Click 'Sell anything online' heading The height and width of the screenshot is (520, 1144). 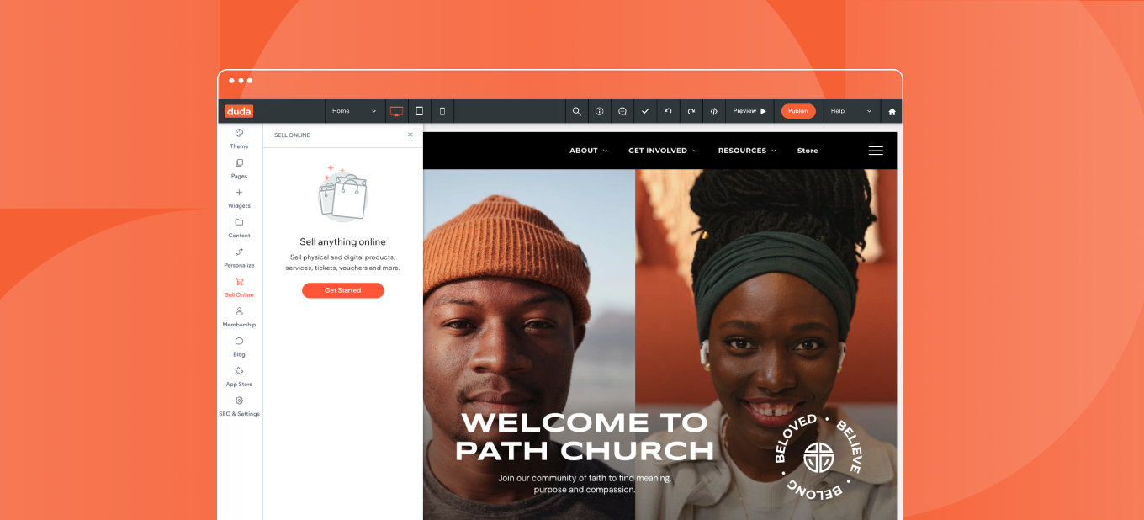[x=343, y=242]
